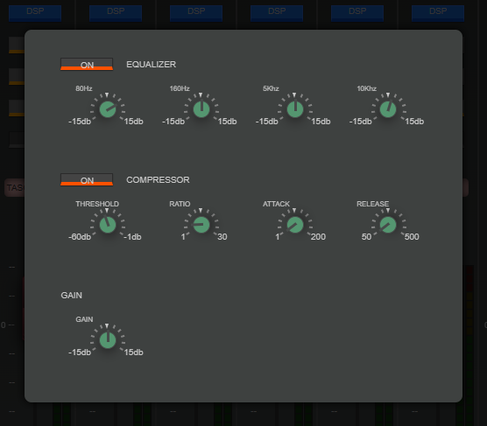Click the compressor RELEASE knob

tap(388, 225)
